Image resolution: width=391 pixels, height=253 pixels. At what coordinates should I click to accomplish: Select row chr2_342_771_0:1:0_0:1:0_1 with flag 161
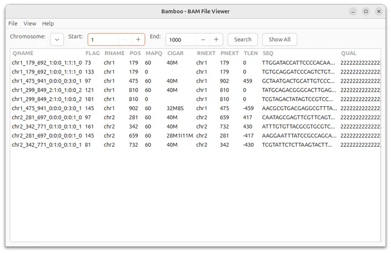[x=195, y=126]
